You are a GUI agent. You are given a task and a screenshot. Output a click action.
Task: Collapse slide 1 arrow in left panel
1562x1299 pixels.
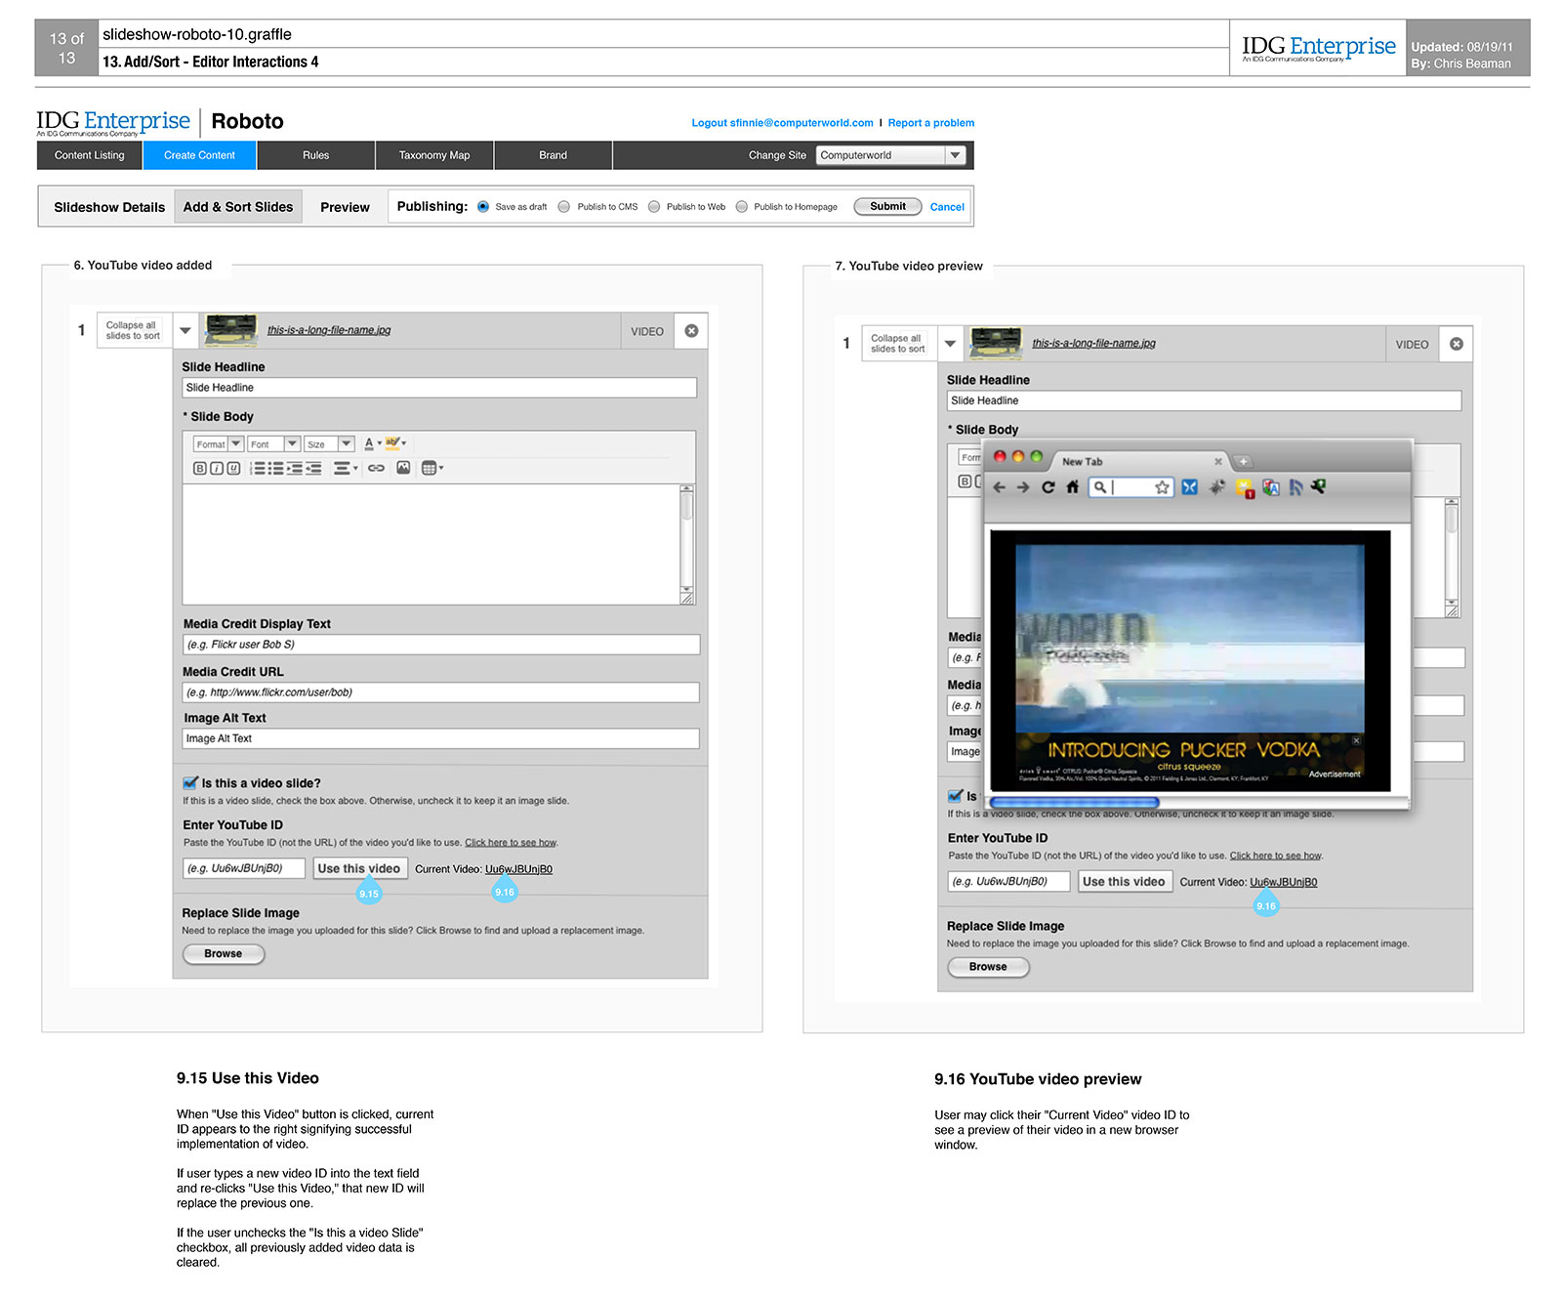coord(185,331)
